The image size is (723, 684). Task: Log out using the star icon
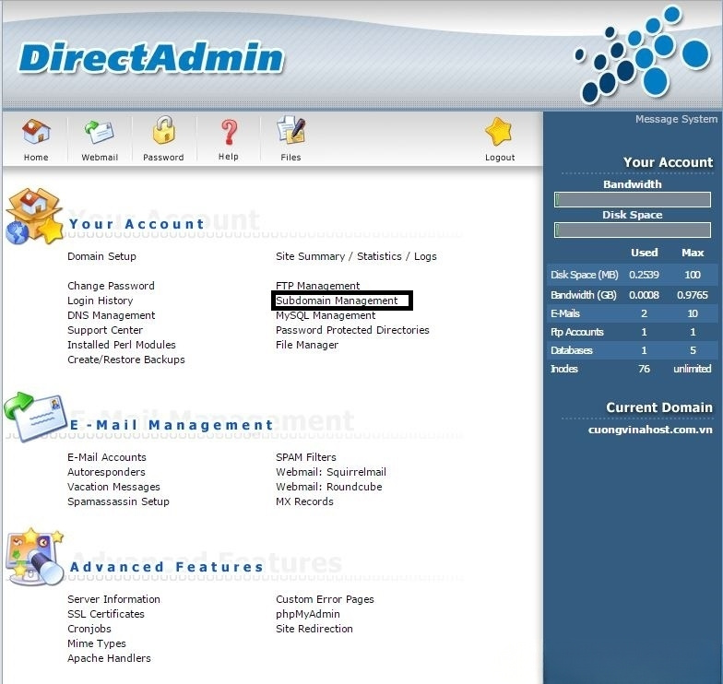point(499,131)
